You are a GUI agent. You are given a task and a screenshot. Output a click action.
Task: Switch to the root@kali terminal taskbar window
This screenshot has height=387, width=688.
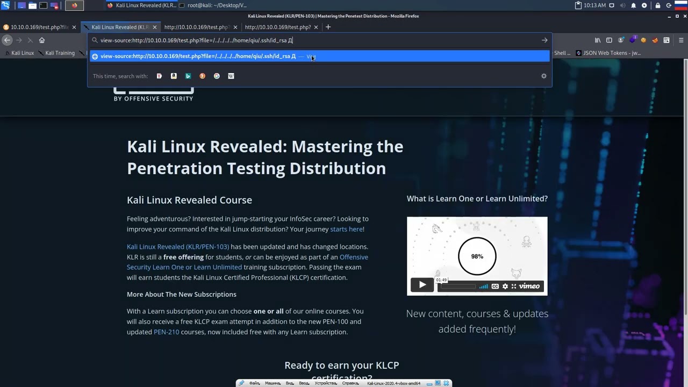pos(213,5)
